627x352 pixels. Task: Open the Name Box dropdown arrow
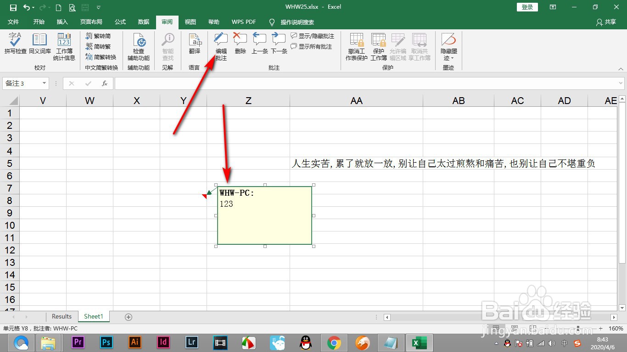coord(45,83)
